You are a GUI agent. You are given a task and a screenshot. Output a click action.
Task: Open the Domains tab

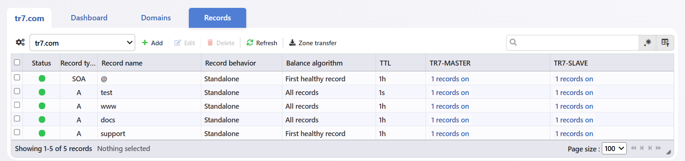[156, 18]
